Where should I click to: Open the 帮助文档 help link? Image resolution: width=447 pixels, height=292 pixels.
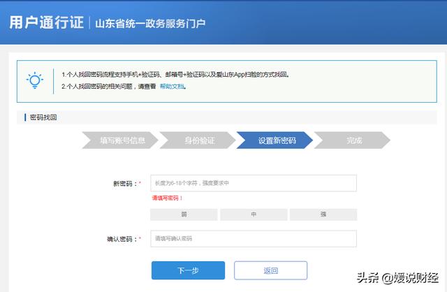click(173, 87)
